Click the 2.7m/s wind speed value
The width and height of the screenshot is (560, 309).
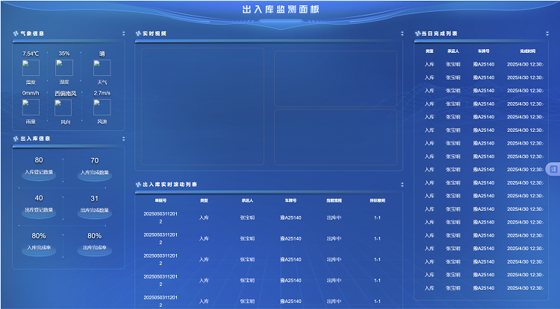click(102, 93)
